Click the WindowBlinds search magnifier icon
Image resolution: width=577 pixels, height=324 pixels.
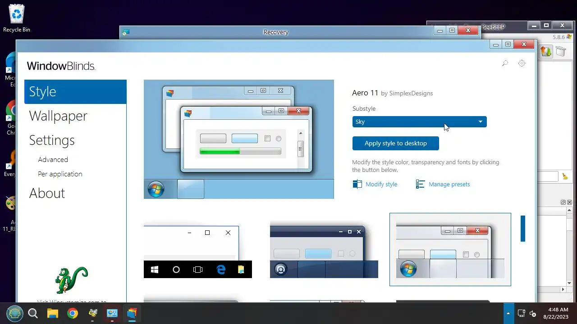[x=505, y=63]
